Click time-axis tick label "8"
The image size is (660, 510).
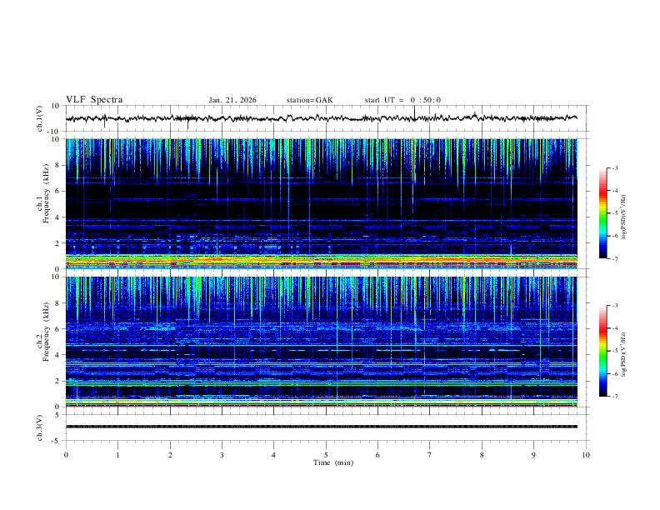482,455
